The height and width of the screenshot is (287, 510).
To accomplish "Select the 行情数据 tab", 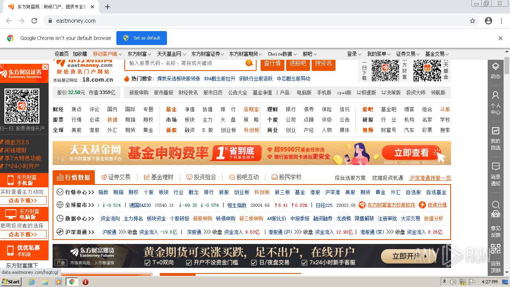I will (74, 177).
